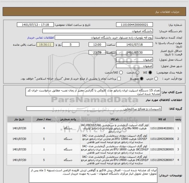This screenshot has width=189, height=183.
Task: Click the 18CZZH/LF 18000 BTU product name cell
Action: pos(115,149)
